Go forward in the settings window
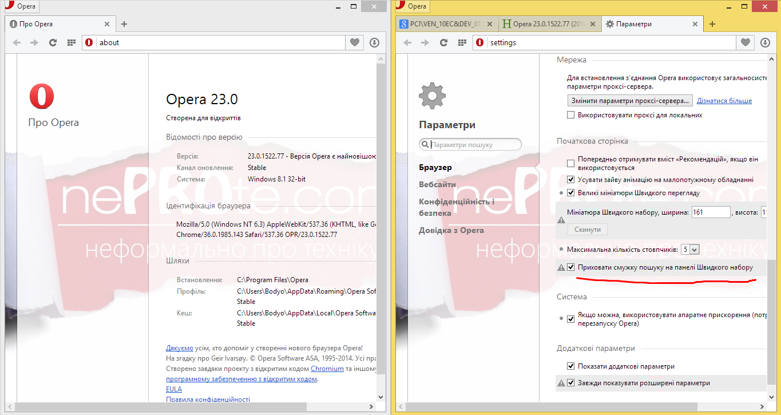Image resolution: width=781 pixels, height=415 pixels. point(425,42)
